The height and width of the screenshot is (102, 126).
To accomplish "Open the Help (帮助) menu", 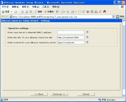I will [x=56, y=7].
